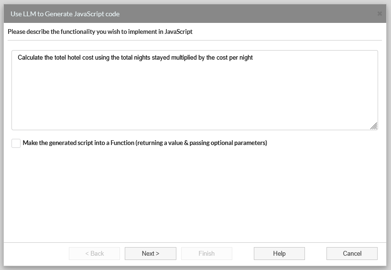The width and height of the screenshot is (391, 270).
Task: Click inside the functionality description text area
Action: (195, 90)
